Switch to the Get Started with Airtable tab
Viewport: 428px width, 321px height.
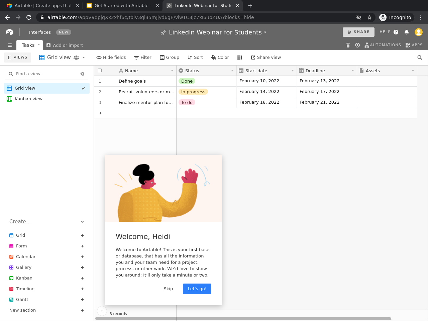point(122,6)
